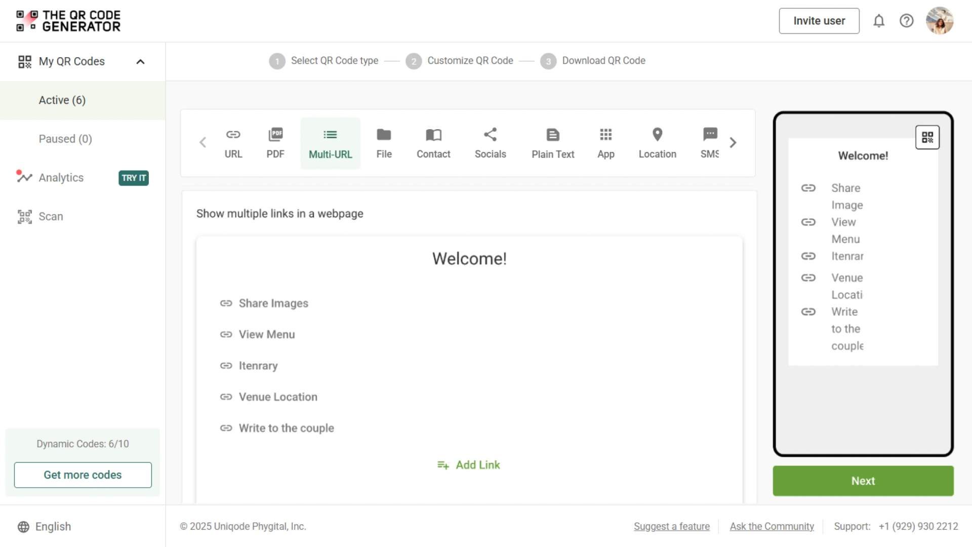The width and height of the screenshot is (972, 547).
Task: Open notifications bell
Action: pos(879,21)
